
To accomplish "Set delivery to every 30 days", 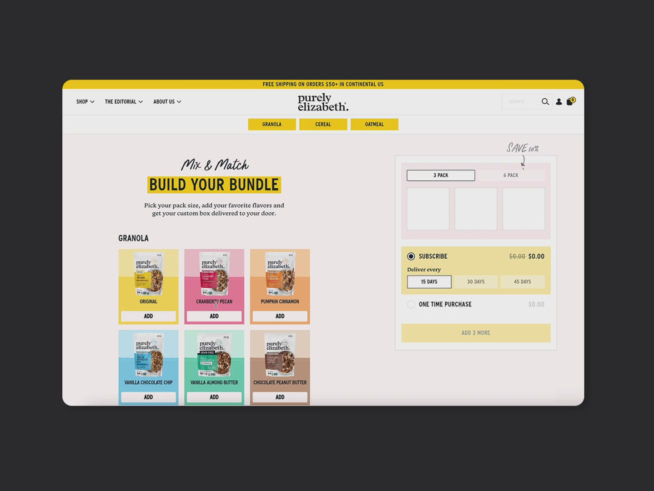I will tap(476, 282).
